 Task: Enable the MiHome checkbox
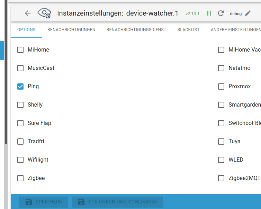(x=20, y=50)
